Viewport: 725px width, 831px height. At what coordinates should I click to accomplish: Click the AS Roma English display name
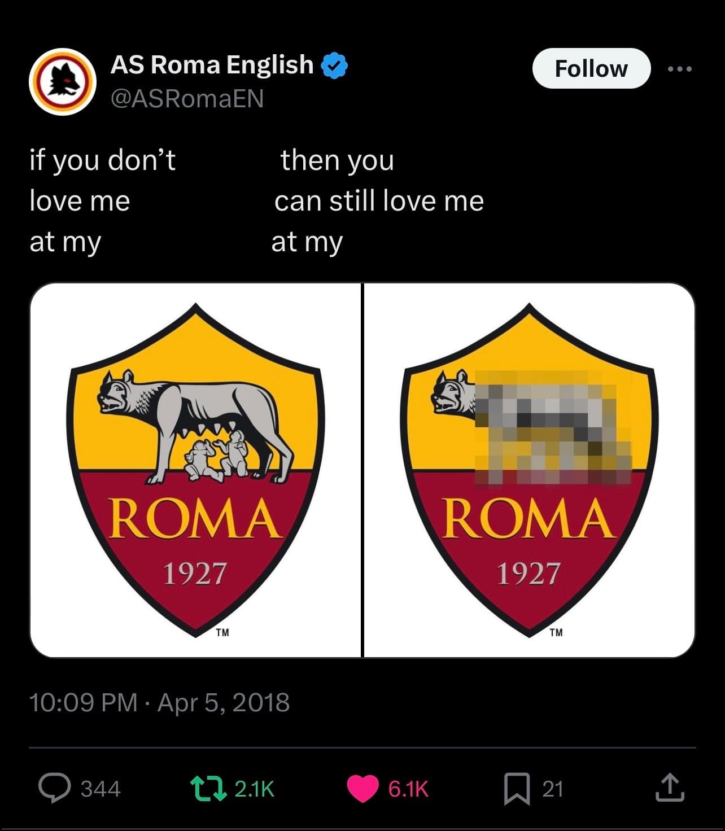212,65
